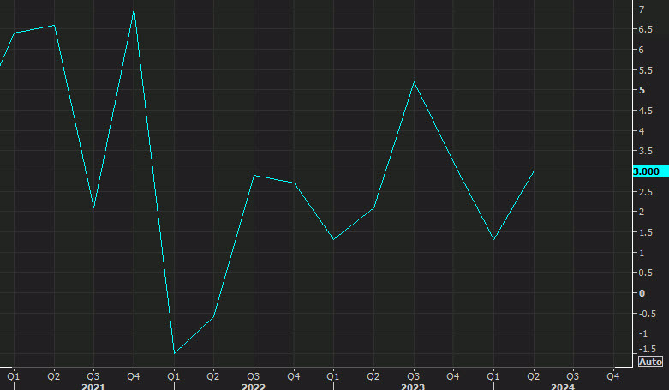Click the Q3 2021 dip data point
Image resolution: width=669 pixels, height=390 pixels.
click(93, 207)
